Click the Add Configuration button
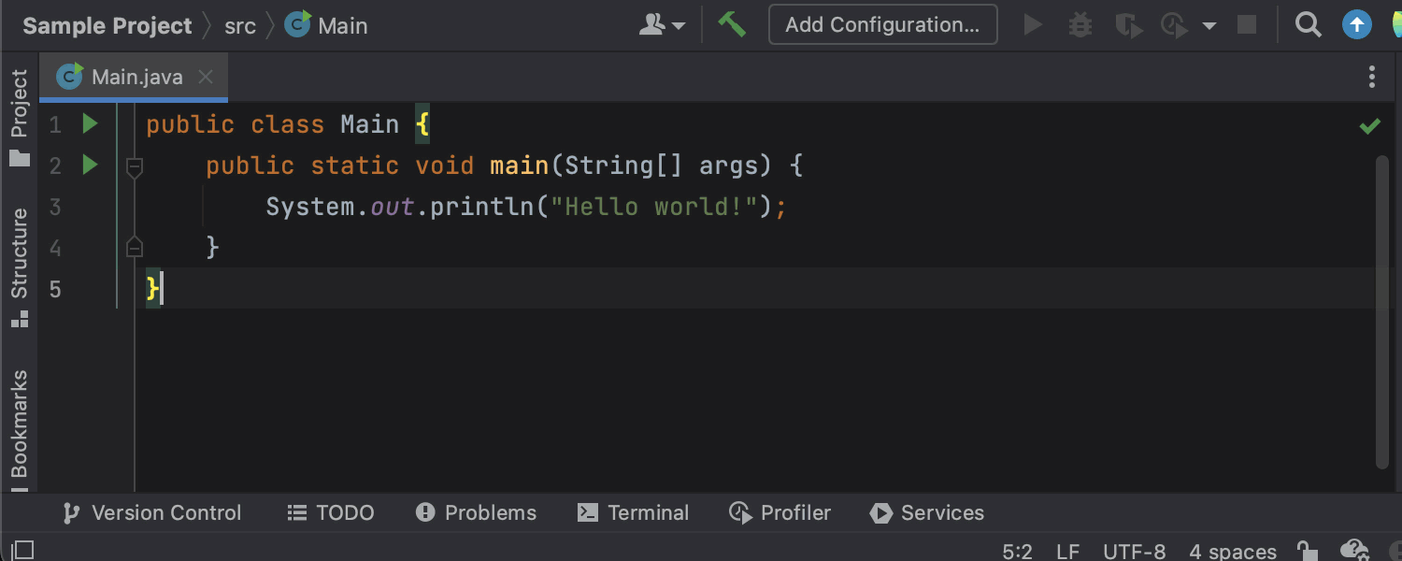The height and width of the screenshot is (561, 1402). click(x=882, y=25)
